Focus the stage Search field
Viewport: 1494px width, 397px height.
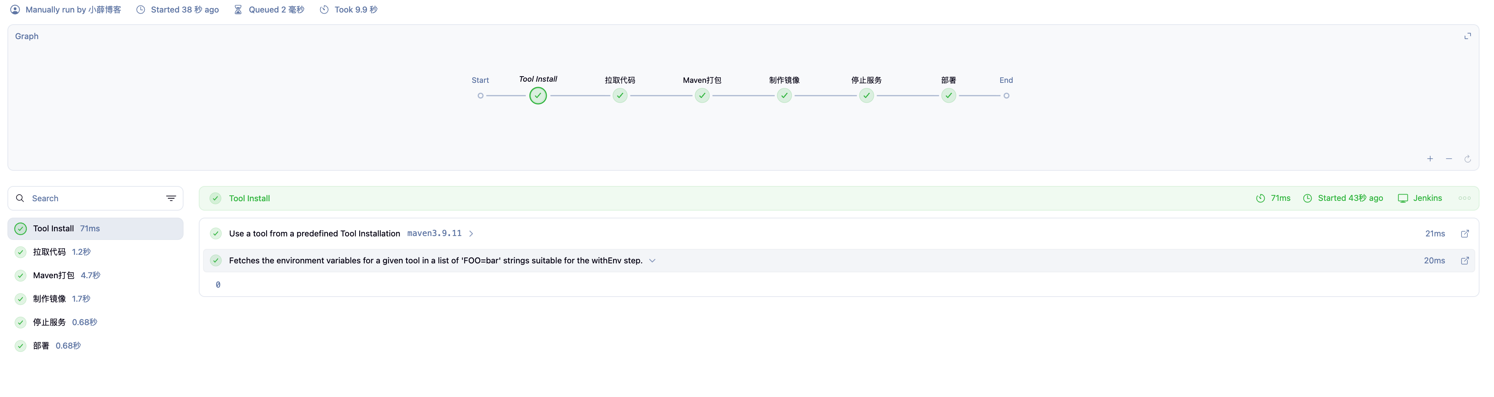(95, 198)
